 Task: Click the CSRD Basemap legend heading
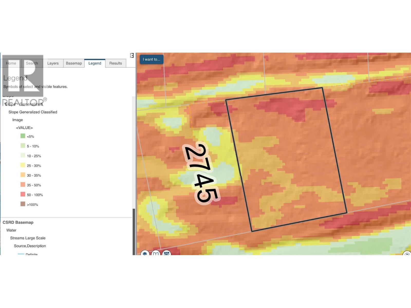18,223
